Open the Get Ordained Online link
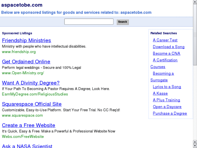 26,62
